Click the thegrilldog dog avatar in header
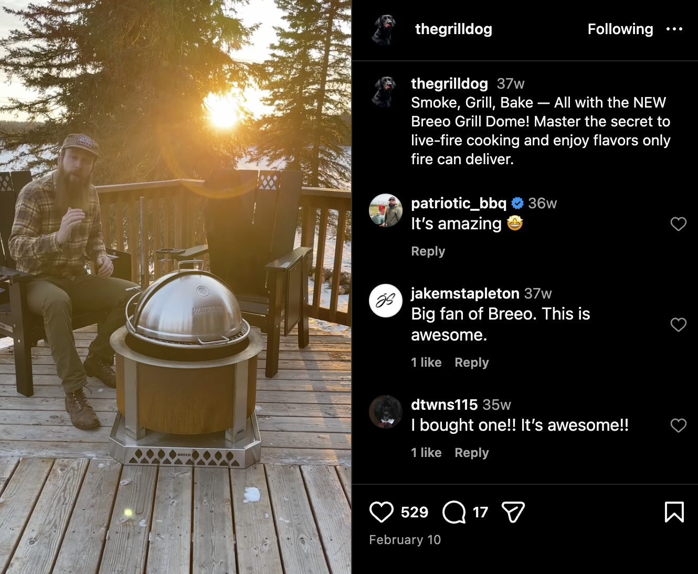This screenshot has height=574, width=698. [x=384, y=29]
